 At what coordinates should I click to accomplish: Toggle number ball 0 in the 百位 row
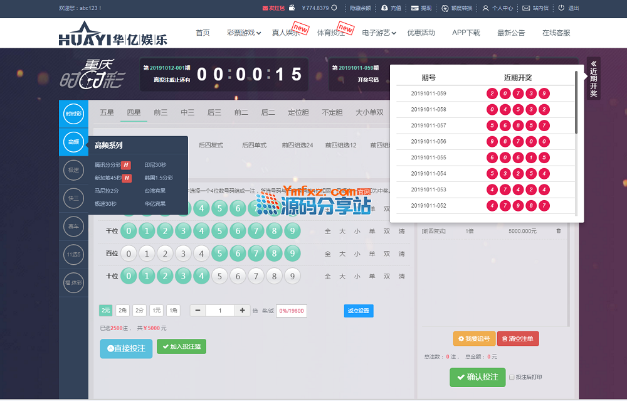(129, 254)
